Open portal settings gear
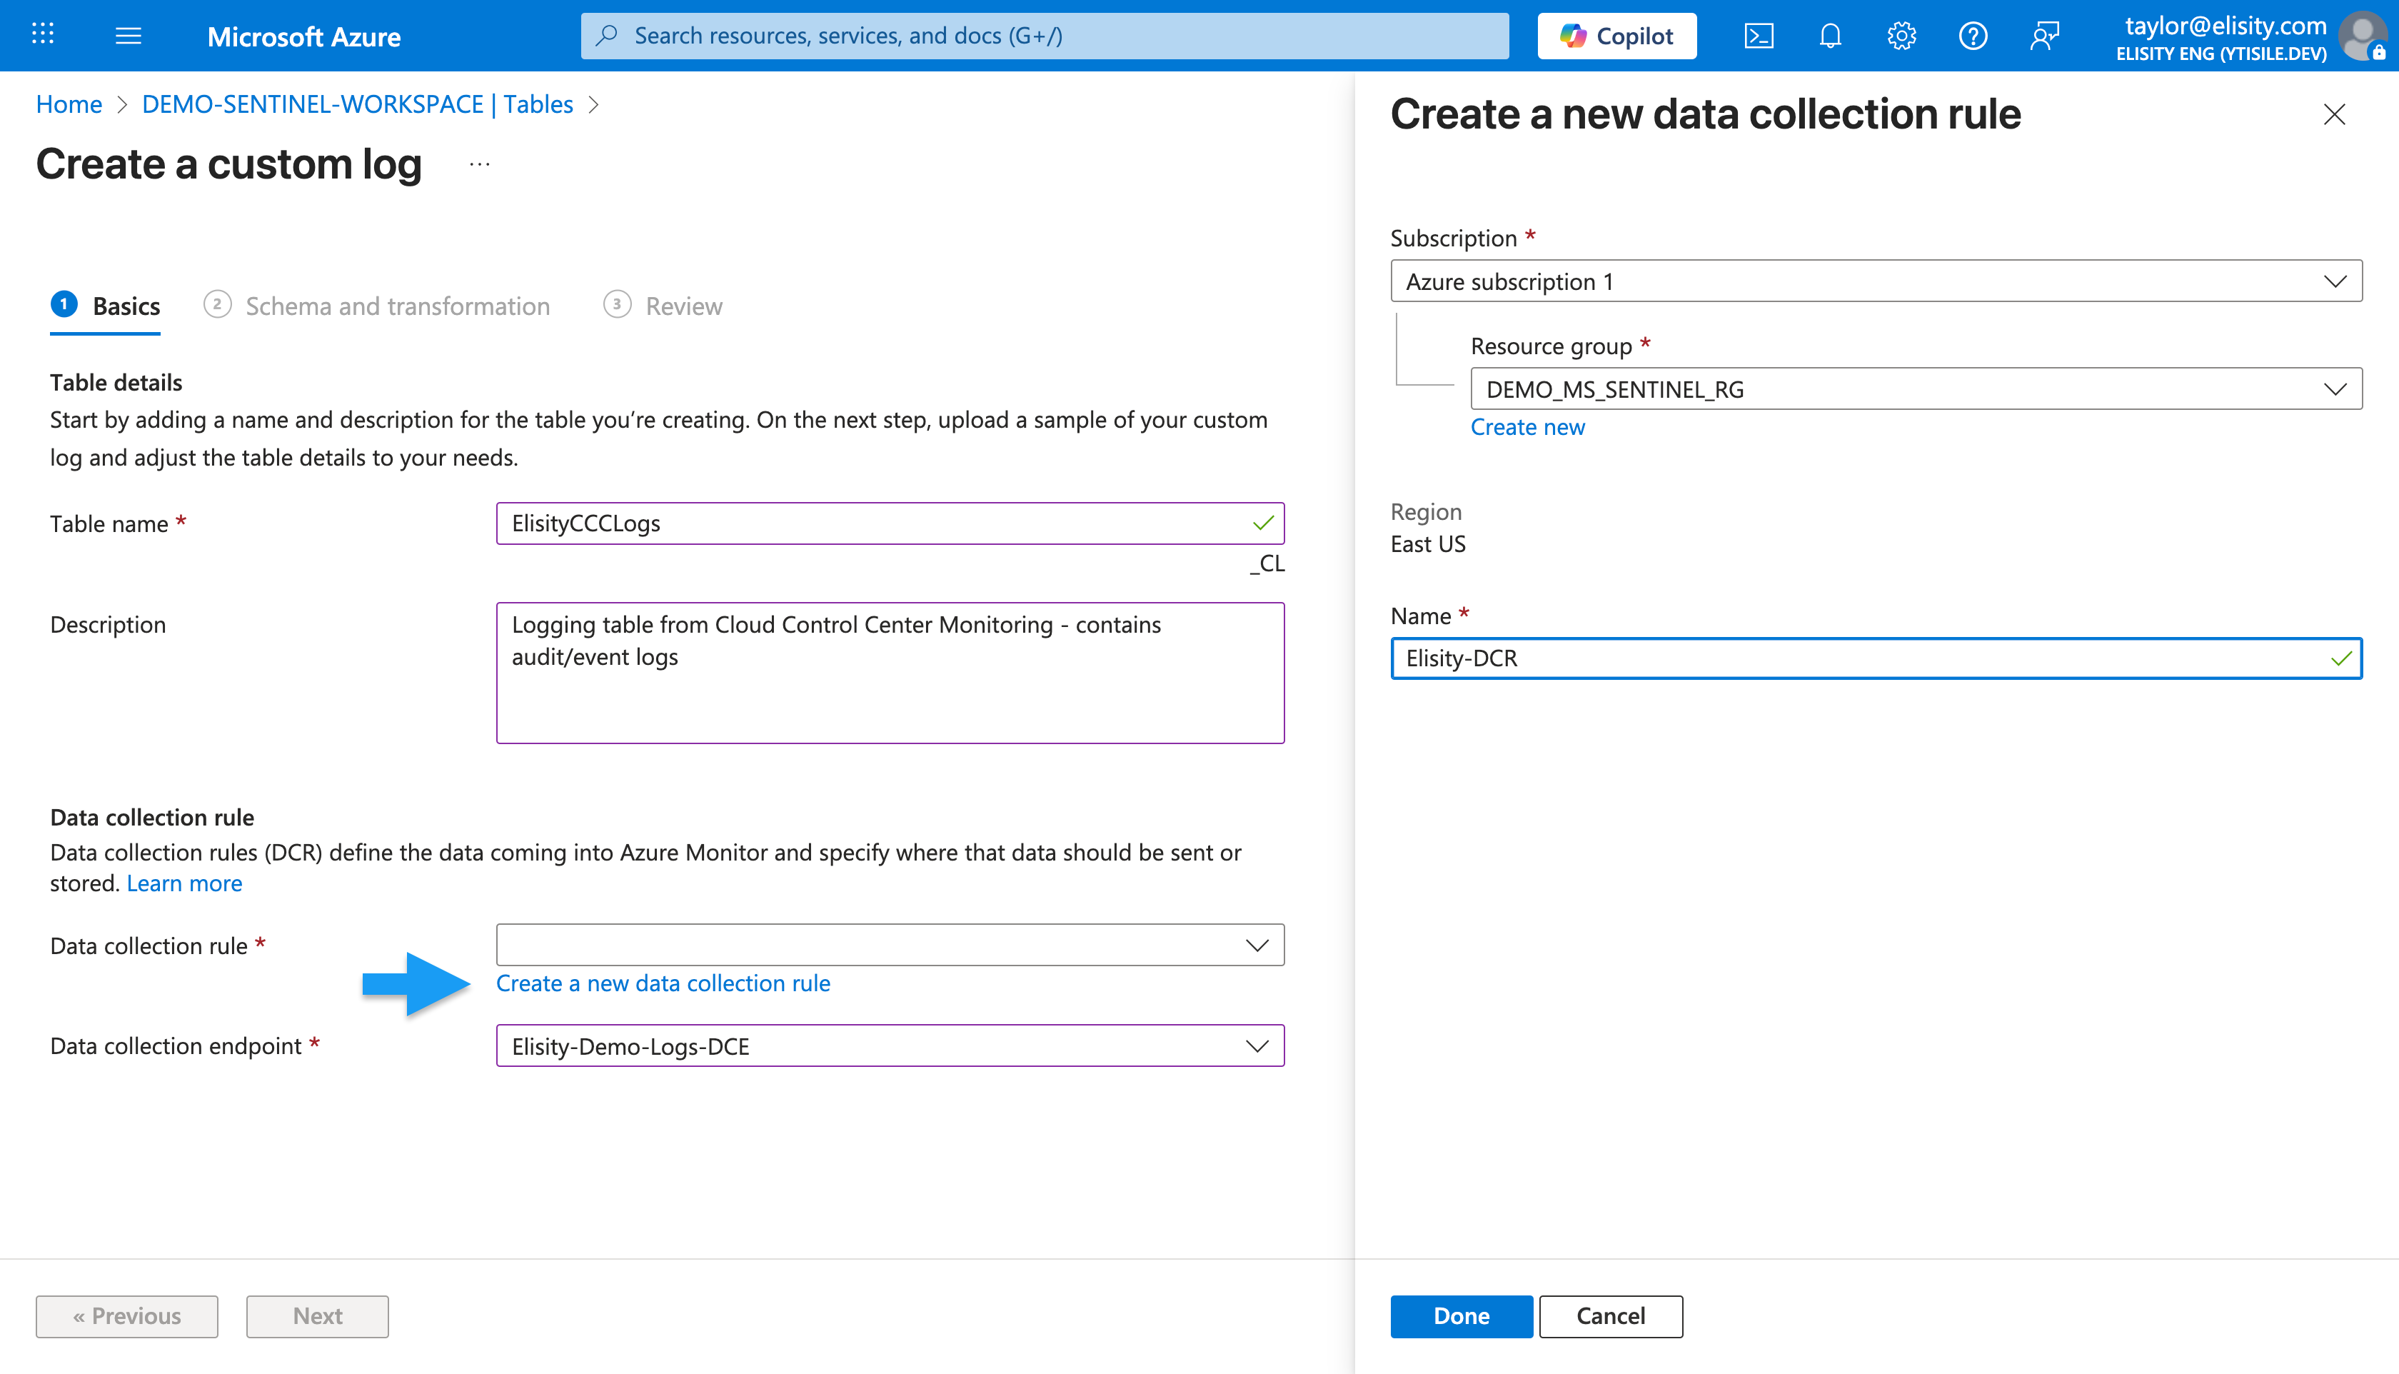Screen dimensions: 2399x1374 [x=1902, y=36]
